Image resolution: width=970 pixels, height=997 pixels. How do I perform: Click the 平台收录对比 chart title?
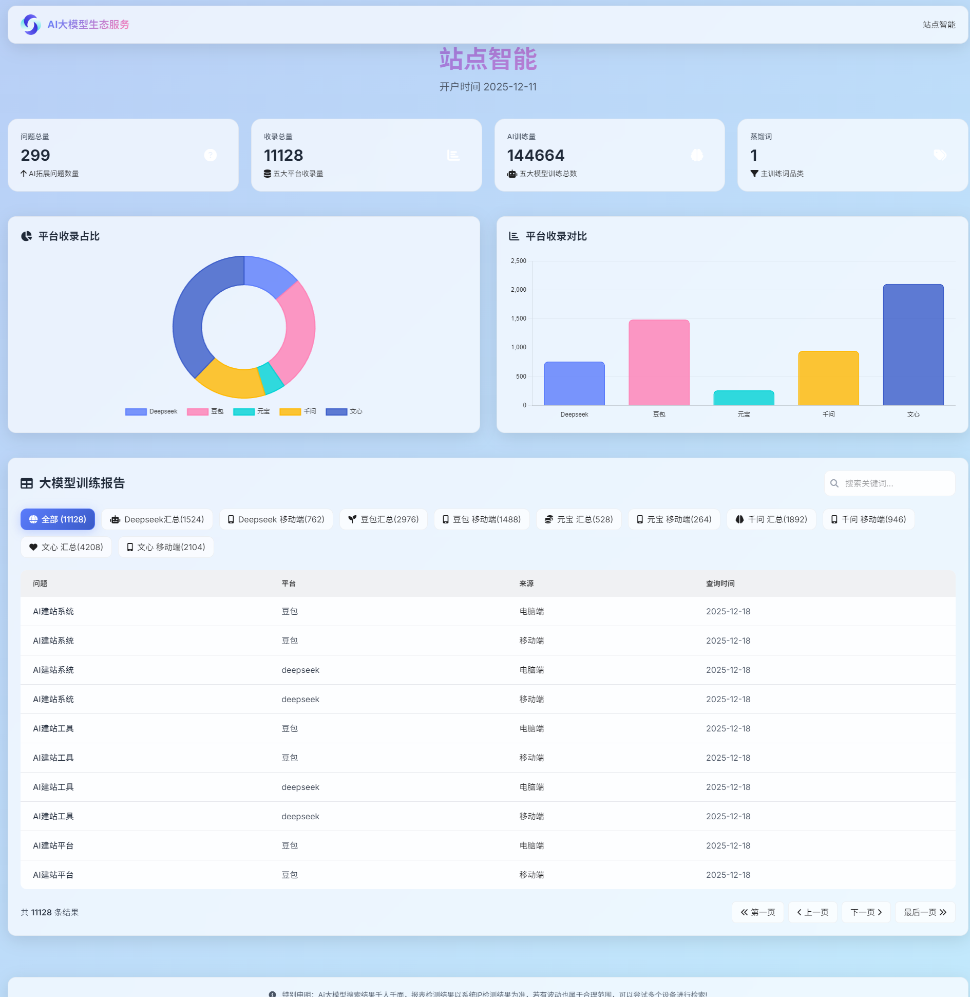tap(556, 236)
